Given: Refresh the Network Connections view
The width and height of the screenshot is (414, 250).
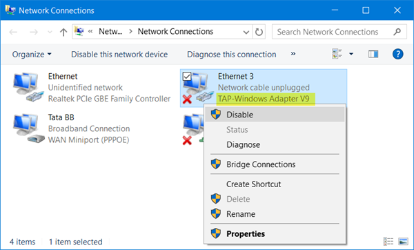Looking at the screenshot, I should tap(259, 32).
